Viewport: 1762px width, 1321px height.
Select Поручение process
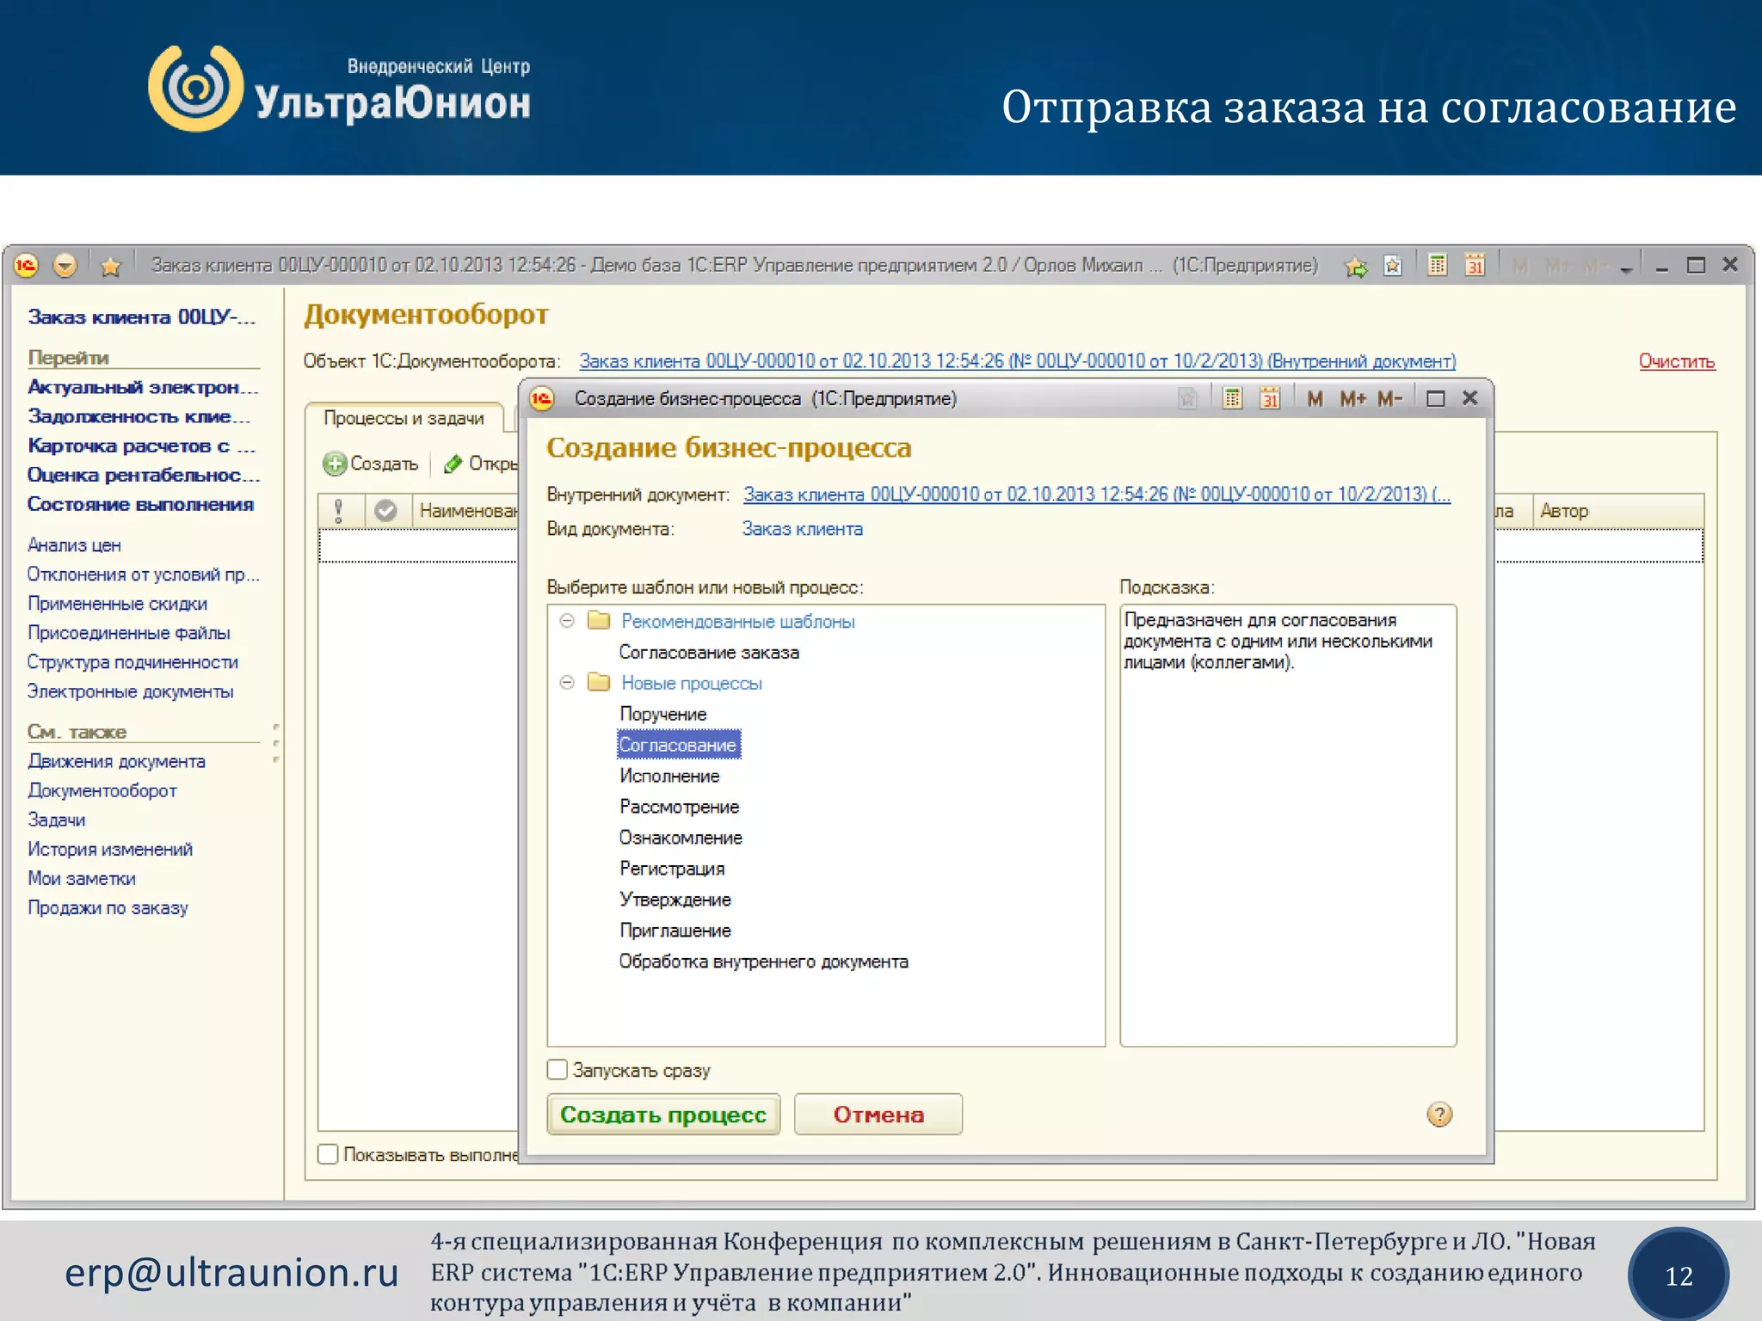[x=663, y=714]
